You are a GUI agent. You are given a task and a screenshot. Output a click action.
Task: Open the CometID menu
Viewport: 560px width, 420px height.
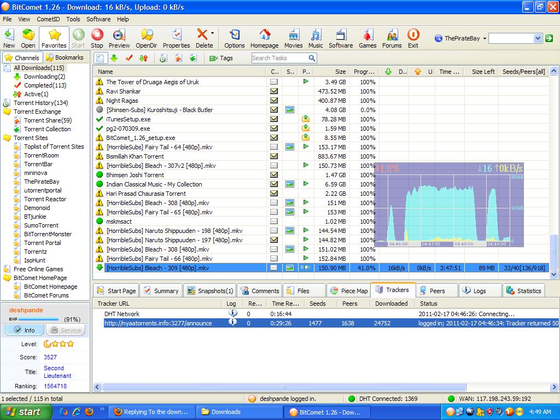(48, 19)
